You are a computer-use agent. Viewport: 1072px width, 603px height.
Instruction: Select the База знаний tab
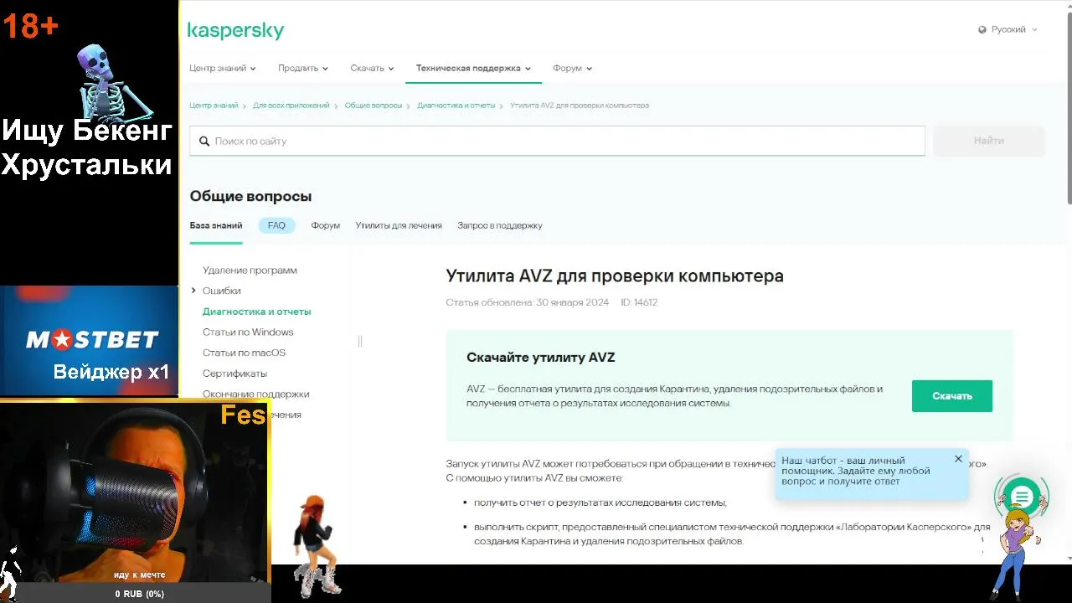[216, 225]
